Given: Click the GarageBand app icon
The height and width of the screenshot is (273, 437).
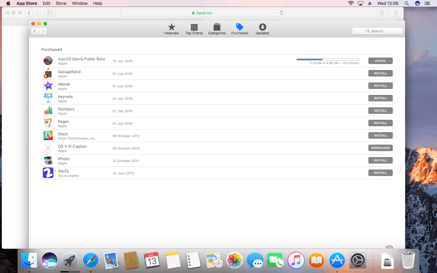Looking at the screenshot, I should click(x=48, y=73).
